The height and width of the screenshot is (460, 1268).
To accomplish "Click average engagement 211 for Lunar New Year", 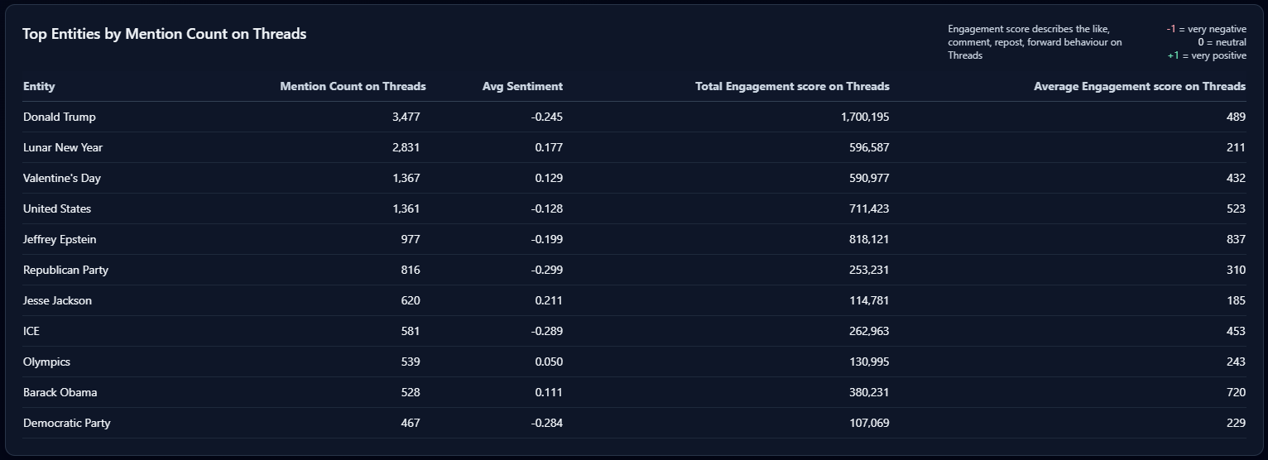I will point(1236,147).
